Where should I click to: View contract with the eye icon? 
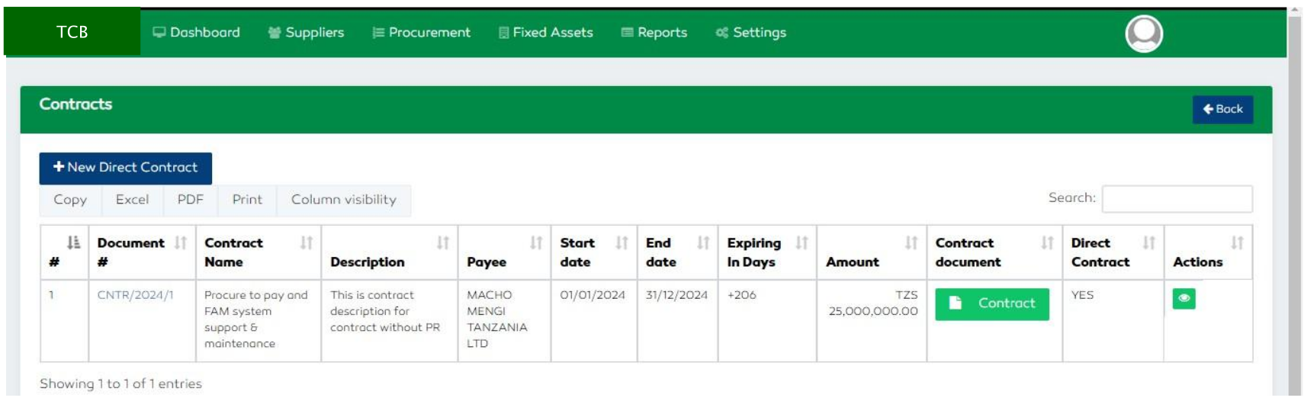pos(1184,298)
